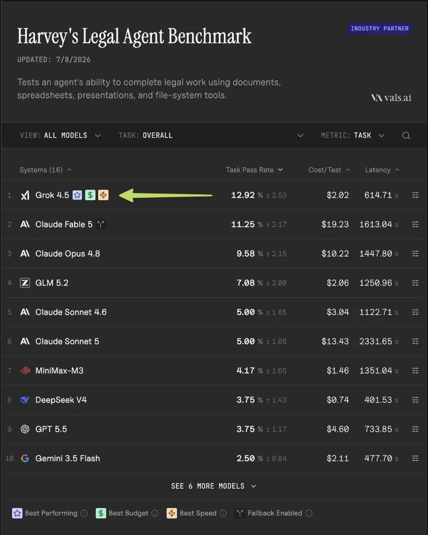Open settings icon for Claude Fable 5 row
Screen dimensions: 428x535
tap(415, 224)
